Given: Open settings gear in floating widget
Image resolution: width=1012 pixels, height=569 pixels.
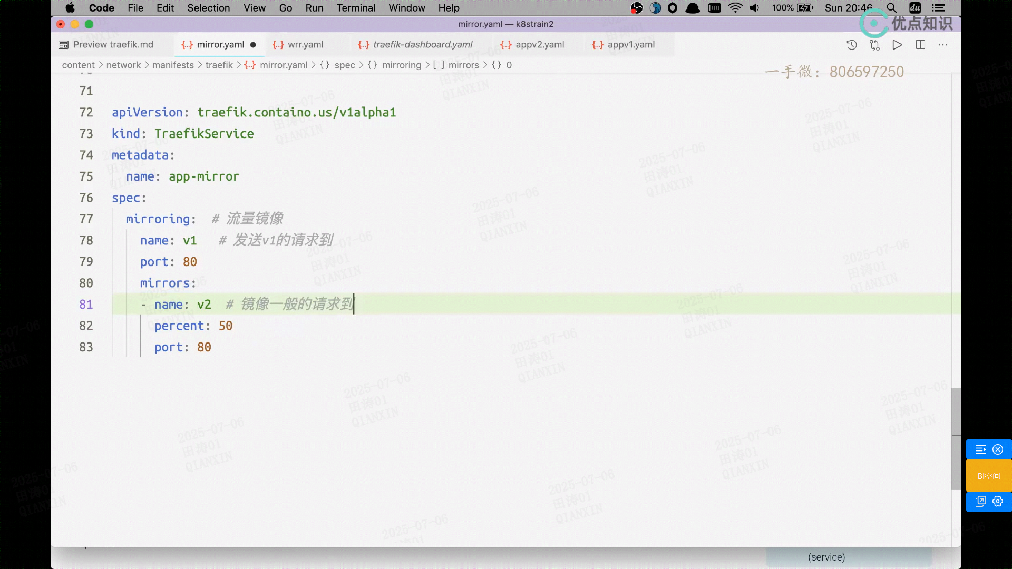Looking at the screenshot, I should coord(998,502).
